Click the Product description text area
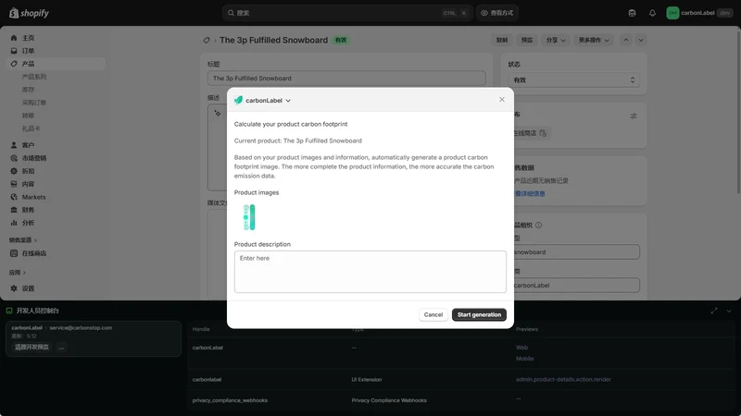Screen dimensions: 741x416 [370, 272]
